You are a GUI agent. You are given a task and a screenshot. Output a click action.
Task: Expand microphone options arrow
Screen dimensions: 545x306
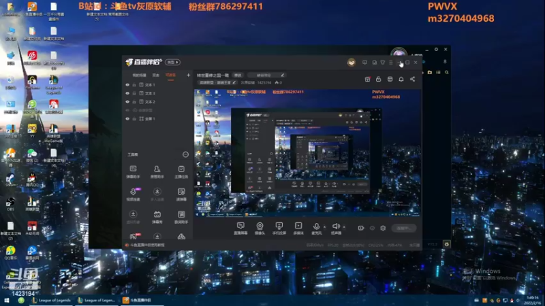tap(325, 227)
